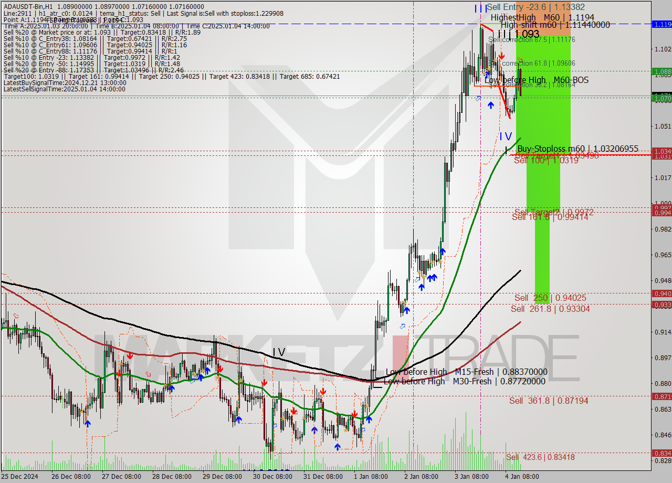Image resolution: width=672 pixels, height=483 pixels.
Task: Select 'Low before High M15-Fresh | 0.88370000' label
Action: coord(466,372)
